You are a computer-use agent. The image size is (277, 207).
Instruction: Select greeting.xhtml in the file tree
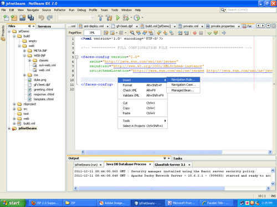(x=43, y=89)
